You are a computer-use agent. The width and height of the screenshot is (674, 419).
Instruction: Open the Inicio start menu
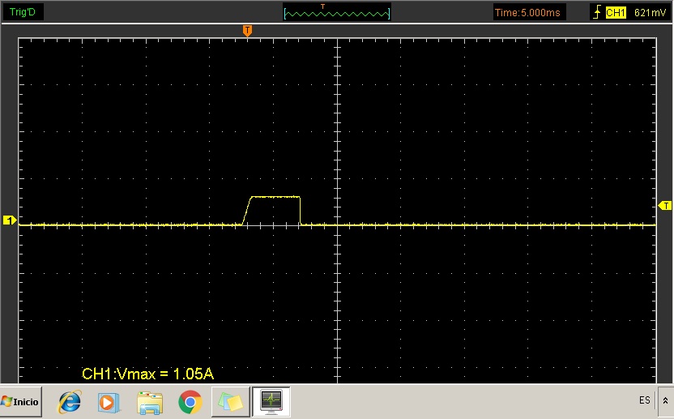click(21, 401)
